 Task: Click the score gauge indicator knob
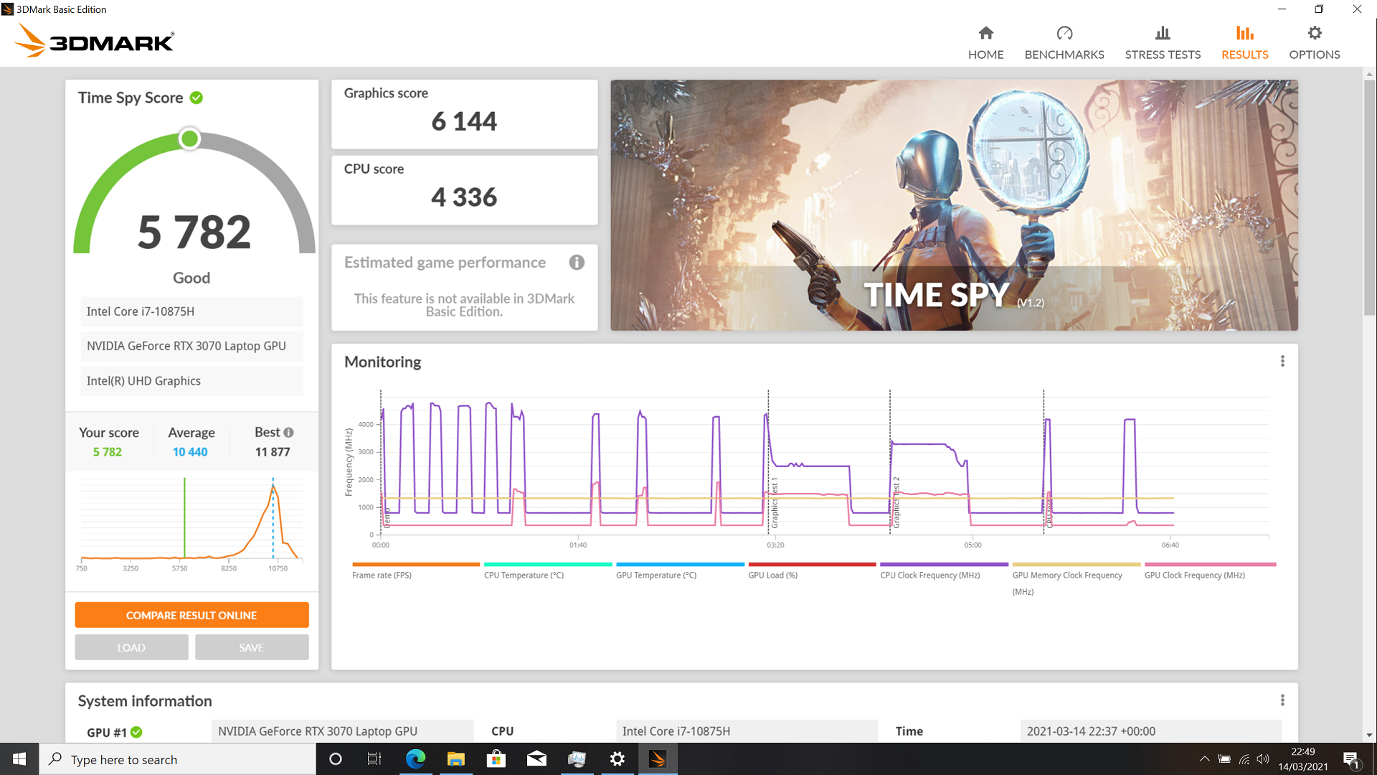pyautogui.click(x=189, y=138)
